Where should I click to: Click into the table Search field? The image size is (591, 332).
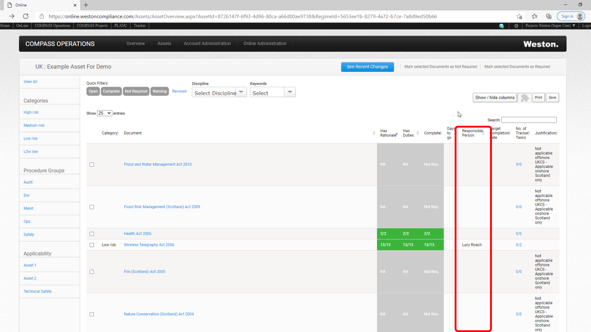coord(529,120)
